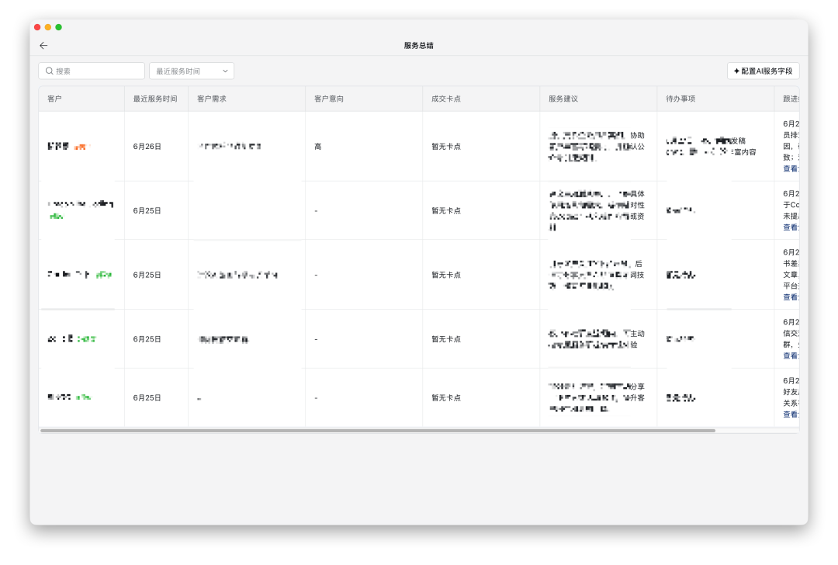Click the 配置AI服务字段 button

764,71
